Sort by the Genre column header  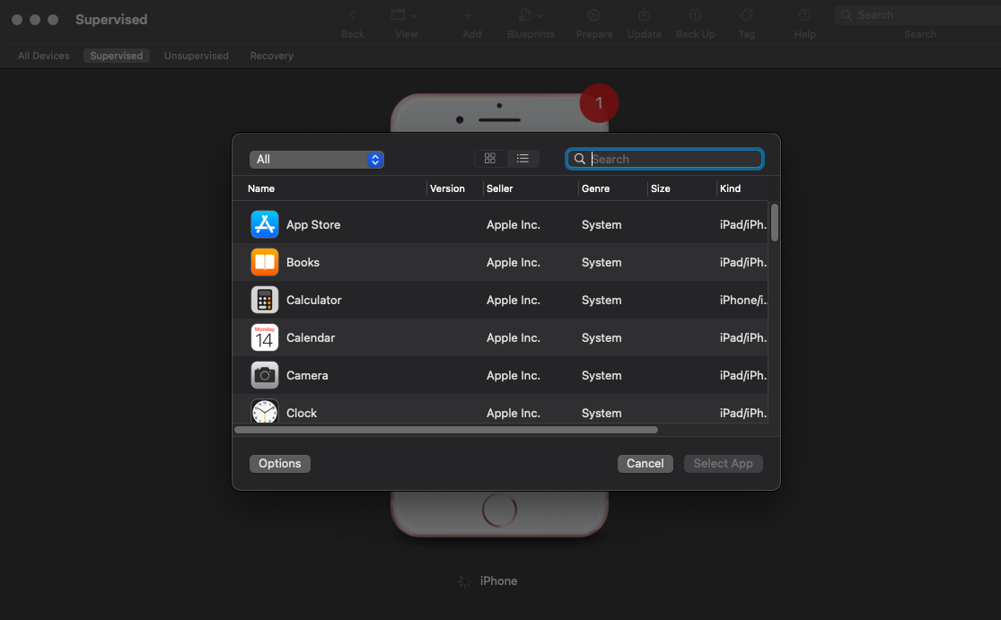pyautogui.click(x=595, y=188)
